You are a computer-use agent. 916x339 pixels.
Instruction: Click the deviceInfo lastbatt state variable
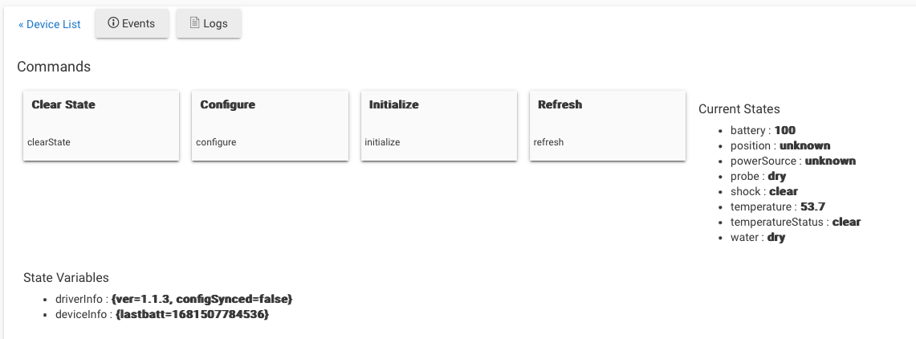(162, 314)
